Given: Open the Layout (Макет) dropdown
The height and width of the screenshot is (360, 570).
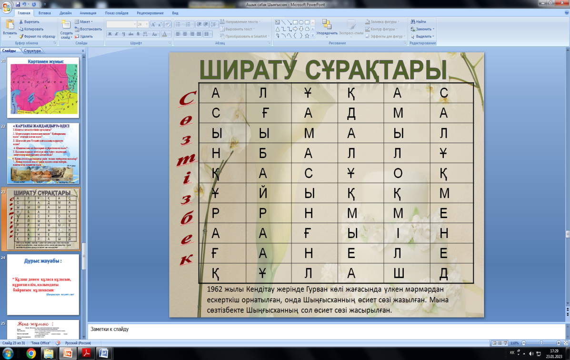Looking at the screenshot, I should [84, 22].
